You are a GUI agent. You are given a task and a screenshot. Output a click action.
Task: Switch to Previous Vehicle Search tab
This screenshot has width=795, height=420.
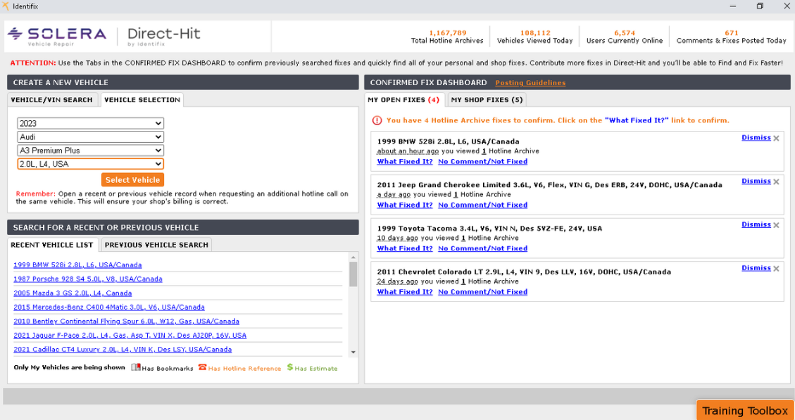(x=156, y=245)
